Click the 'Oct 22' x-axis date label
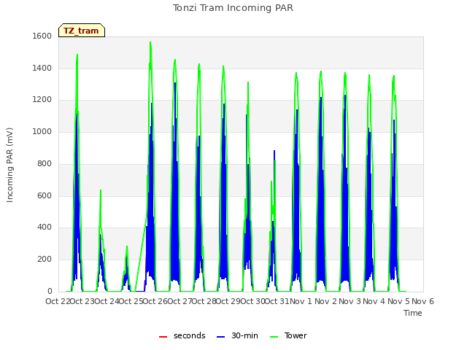 click(x=58, y=301)
